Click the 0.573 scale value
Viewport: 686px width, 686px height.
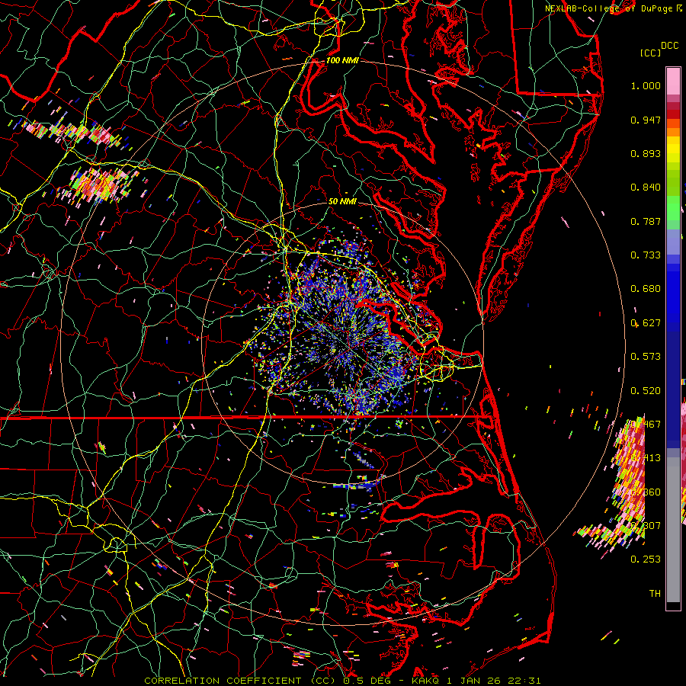646,357
